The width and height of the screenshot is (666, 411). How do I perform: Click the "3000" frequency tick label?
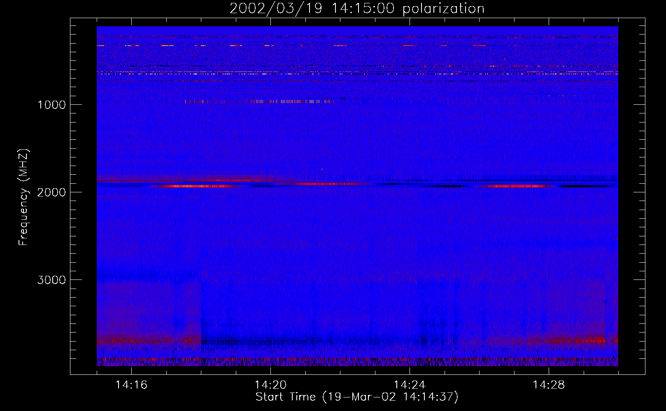click(51, 280)
